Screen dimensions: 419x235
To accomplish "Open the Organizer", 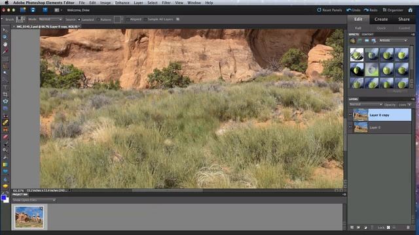I will coord(393,10).
